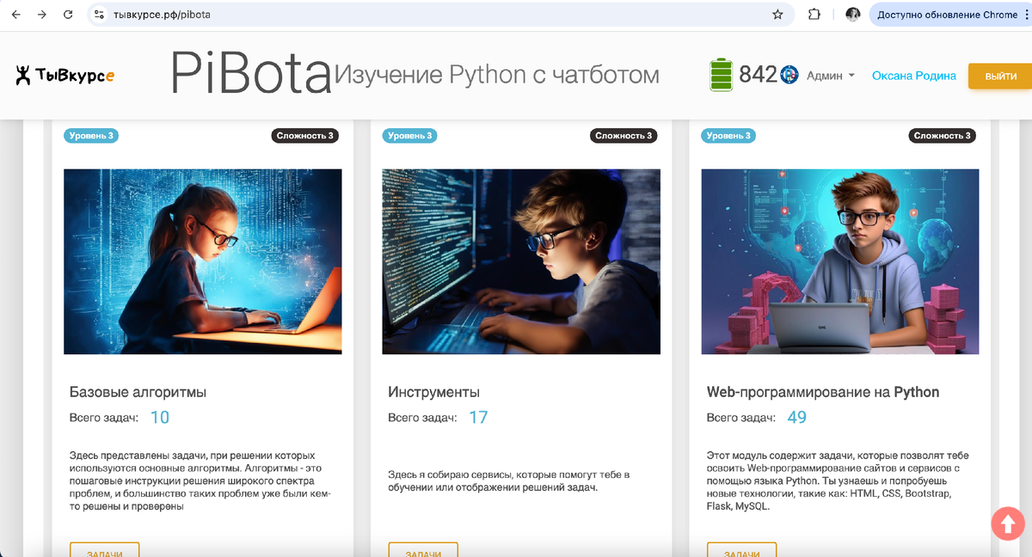
Task: Bookmark this page with the star icon
Action: click(x=777, y=15)
